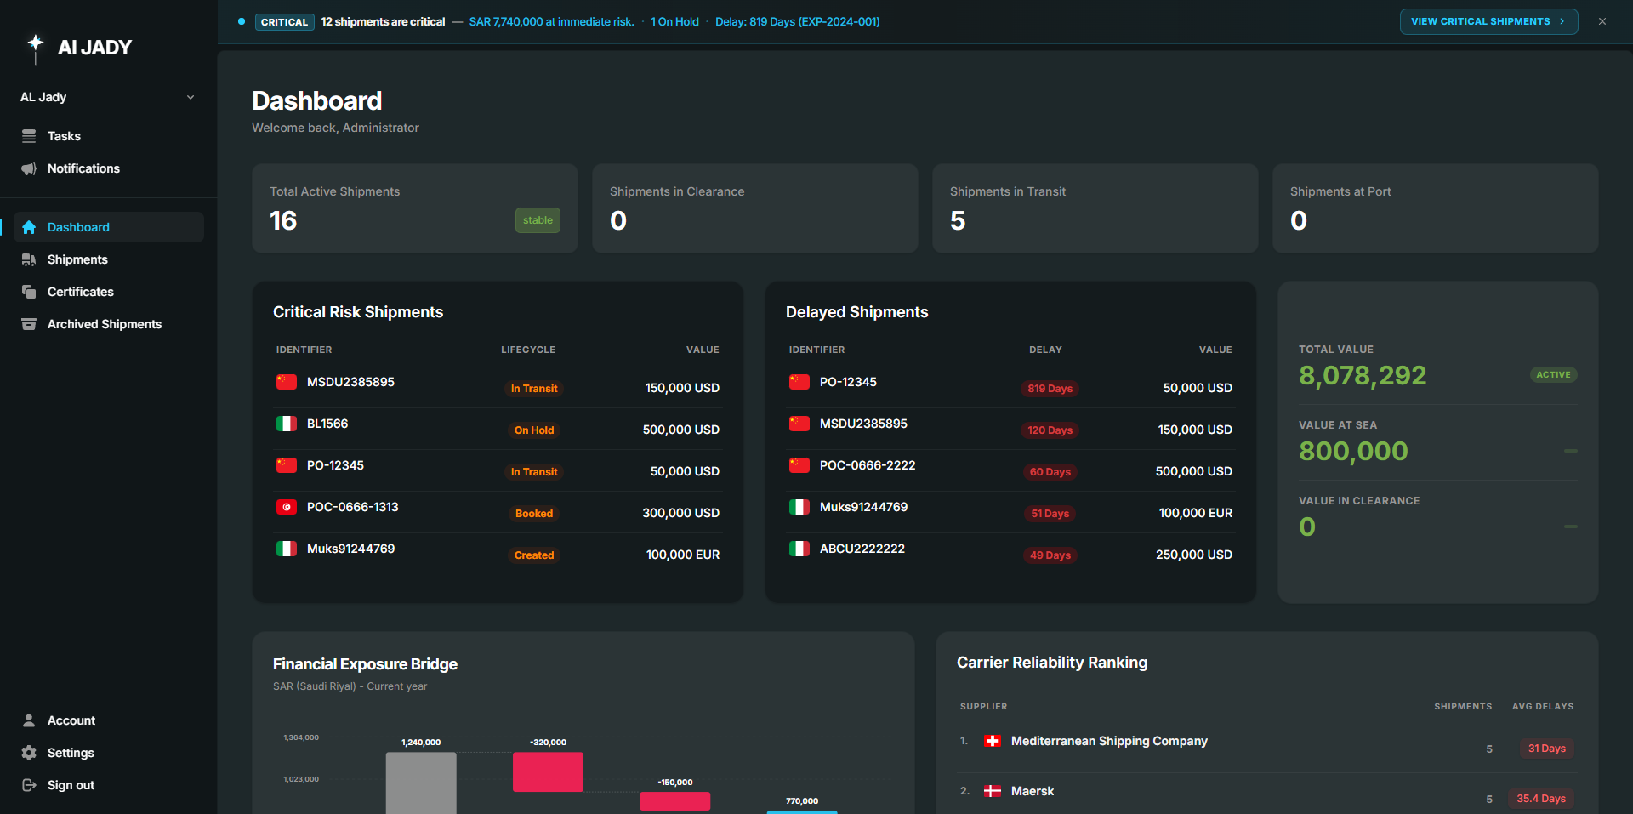Open the Notifications menu item

(x=108, y=168)
